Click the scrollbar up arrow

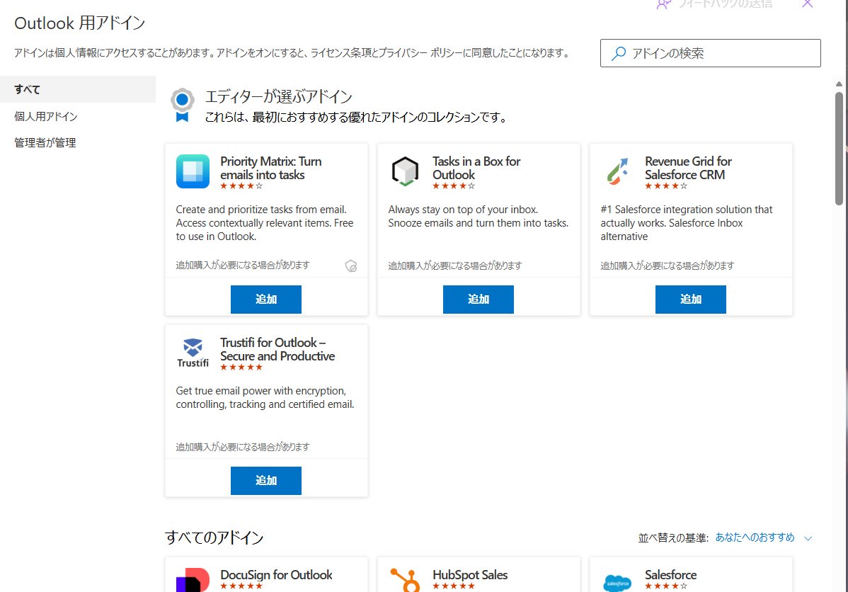839,84
